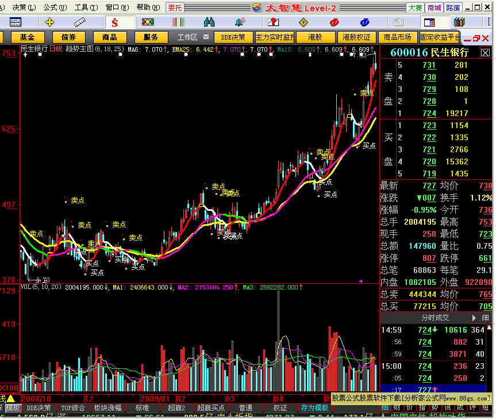This screenshot has height=420, width=496.
Task: Switch to the 超赢买点 bottom tab
Action: 211,408
